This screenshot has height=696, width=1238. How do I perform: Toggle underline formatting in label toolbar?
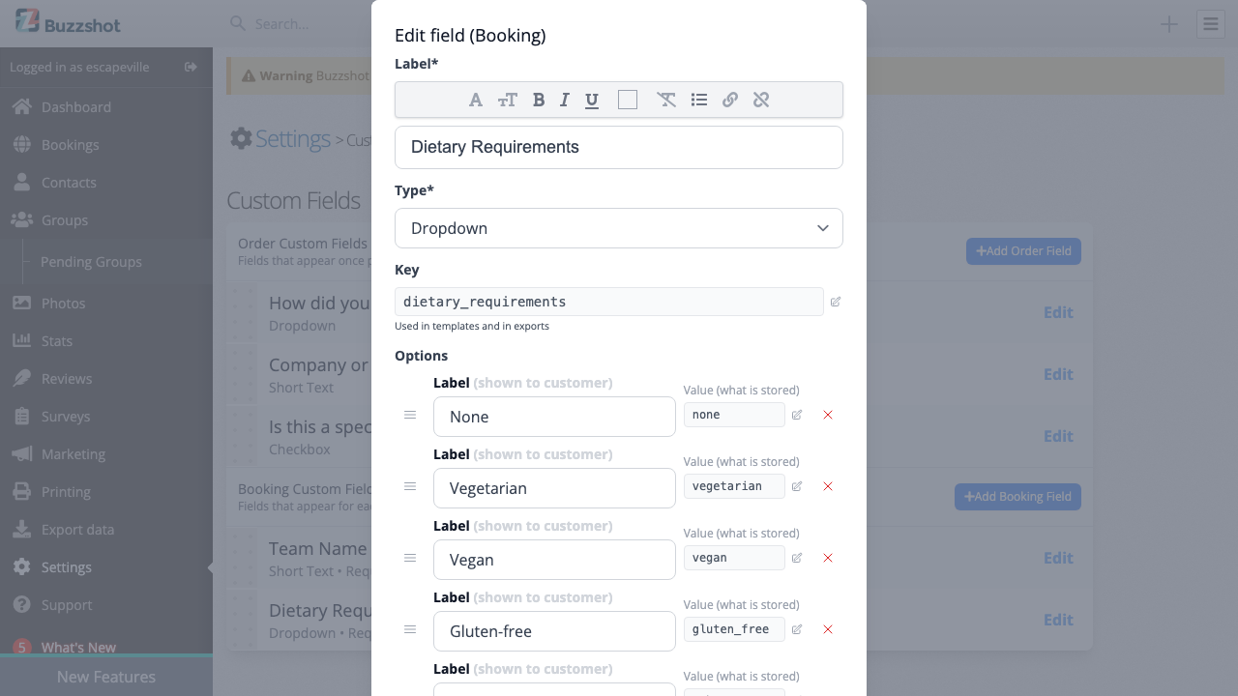[x=592, y=100]
